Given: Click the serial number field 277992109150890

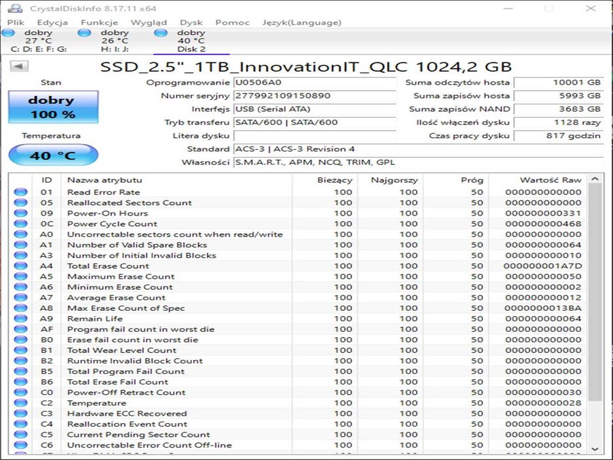Looking at the screenshot, I should click(315, 96).
